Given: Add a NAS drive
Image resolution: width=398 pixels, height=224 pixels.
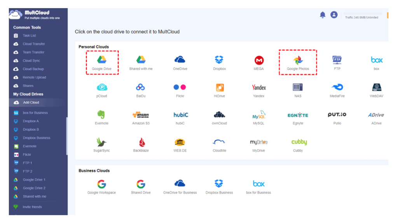Looking at the screenshot, I should (x=298, y=90).
